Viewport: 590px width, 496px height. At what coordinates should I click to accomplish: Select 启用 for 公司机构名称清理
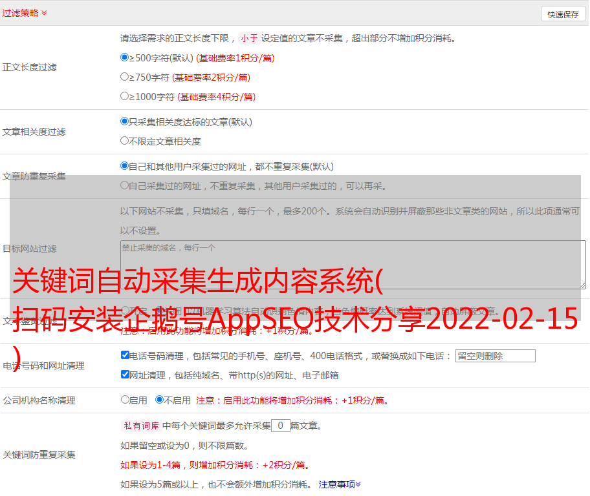pos(125,399)
